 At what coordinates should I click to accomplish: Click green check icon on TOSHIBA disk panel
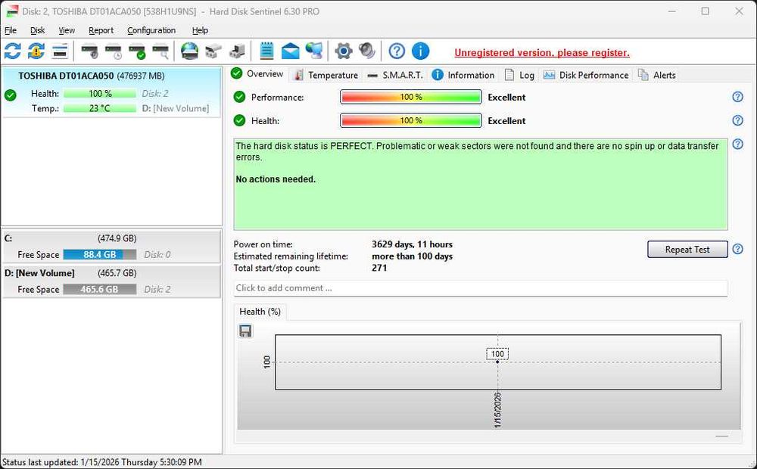click(x=11, y=95)
